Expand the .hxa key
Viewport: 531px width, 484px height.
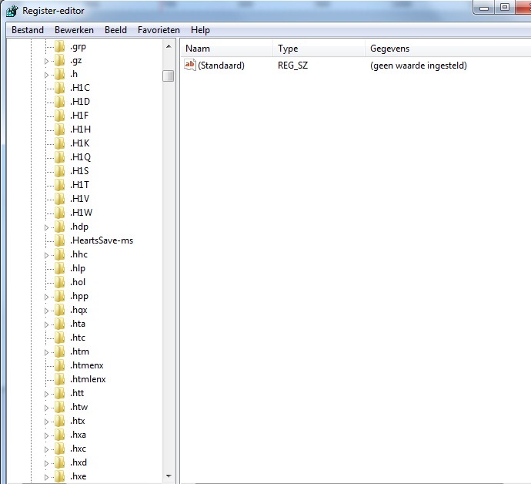pyautogui.click(x=47, y=436)
